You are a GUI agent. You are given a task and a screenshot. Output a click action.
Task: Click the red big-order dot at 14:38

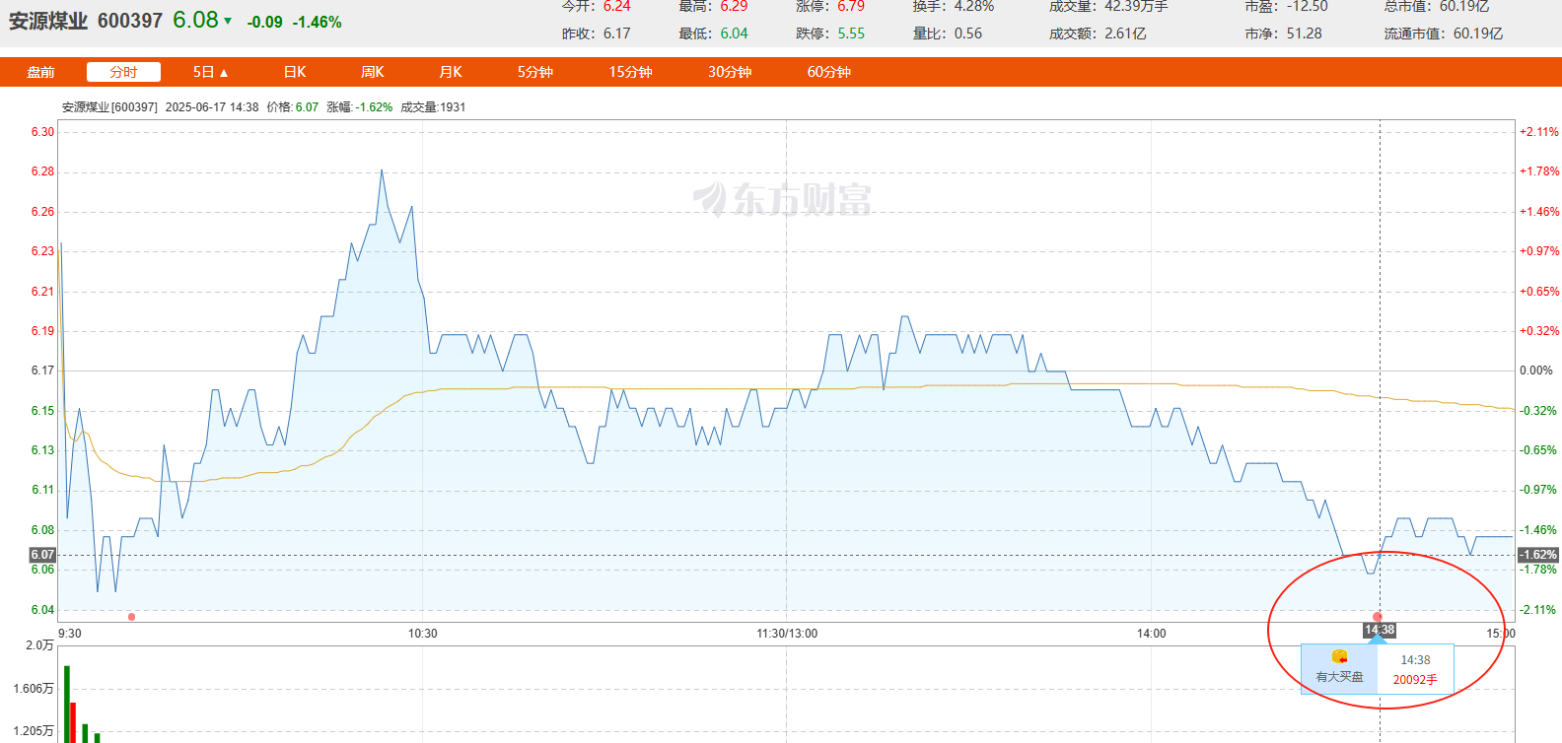1378,617
